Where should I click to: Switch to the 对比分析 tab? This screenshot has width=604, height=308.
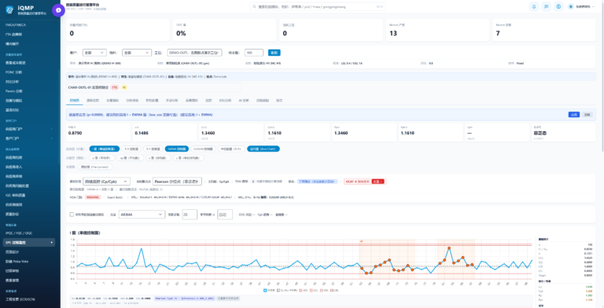tap(225, 101)
